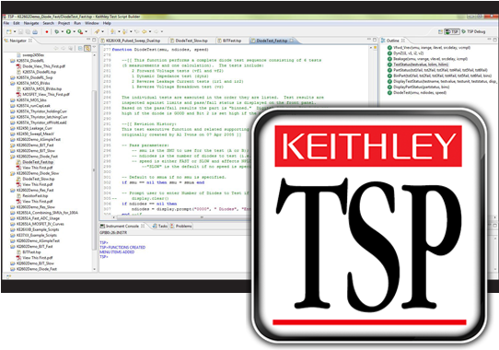Open the File menu
499x350 pixels.
(6, 23)
